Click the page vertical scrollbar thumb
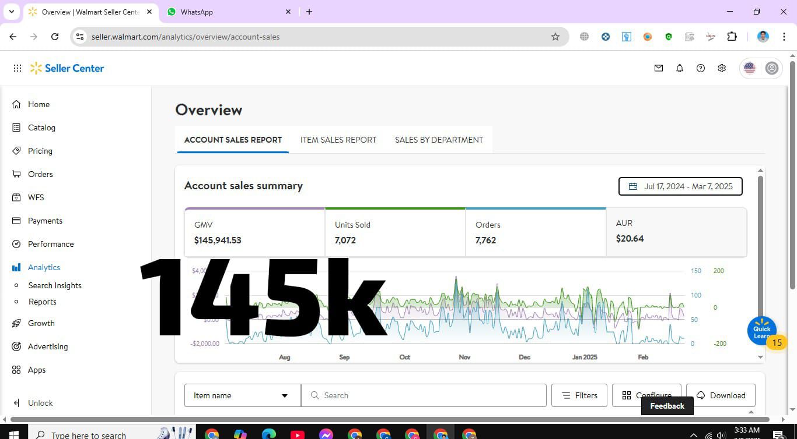 click(x=792, y=175)
